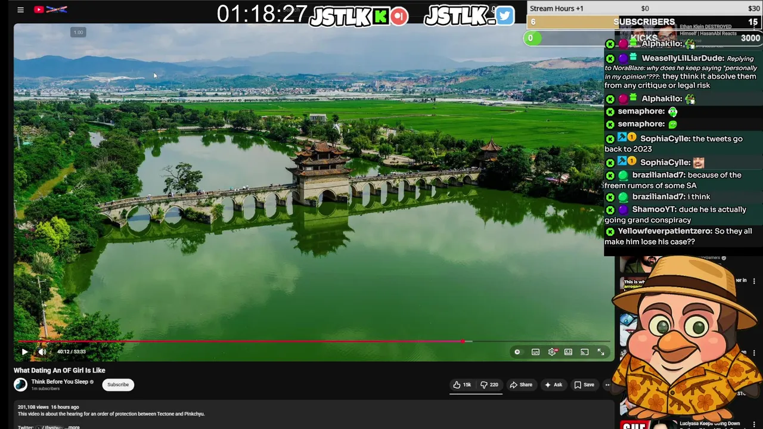
Task: Mute the video volume speaker
Action: (x=42, y=352)
